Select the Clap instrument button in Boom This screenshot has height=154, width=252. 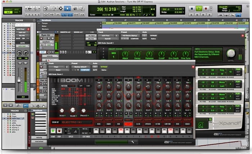(128, 124)
